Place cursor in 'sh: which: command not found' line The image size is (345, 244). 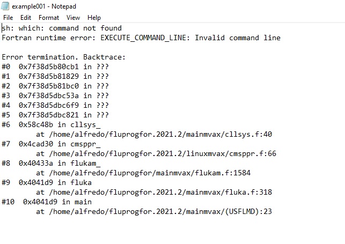pos(62,28)
